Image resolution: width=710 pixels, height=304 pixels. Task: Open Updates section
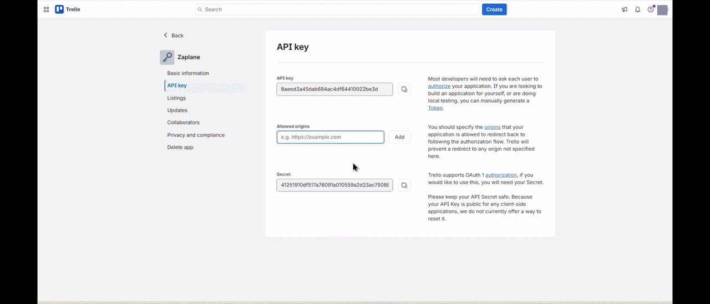tap(177, 110)
